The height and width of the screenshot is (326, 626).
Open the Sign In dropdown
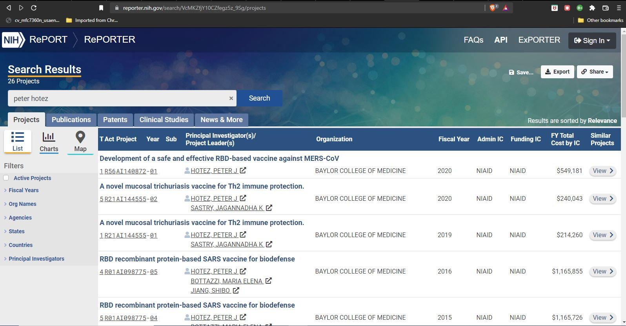pyautogui.click(x=592, y=40)
